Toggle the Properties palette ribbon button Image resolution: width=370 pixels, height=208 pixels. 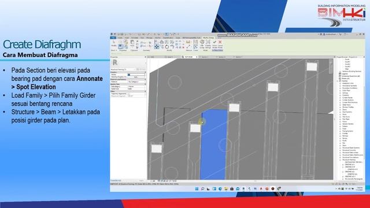click(120, 47)
